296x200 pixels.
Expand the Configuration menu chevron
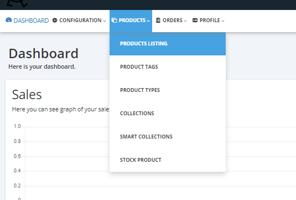[105, 21]
